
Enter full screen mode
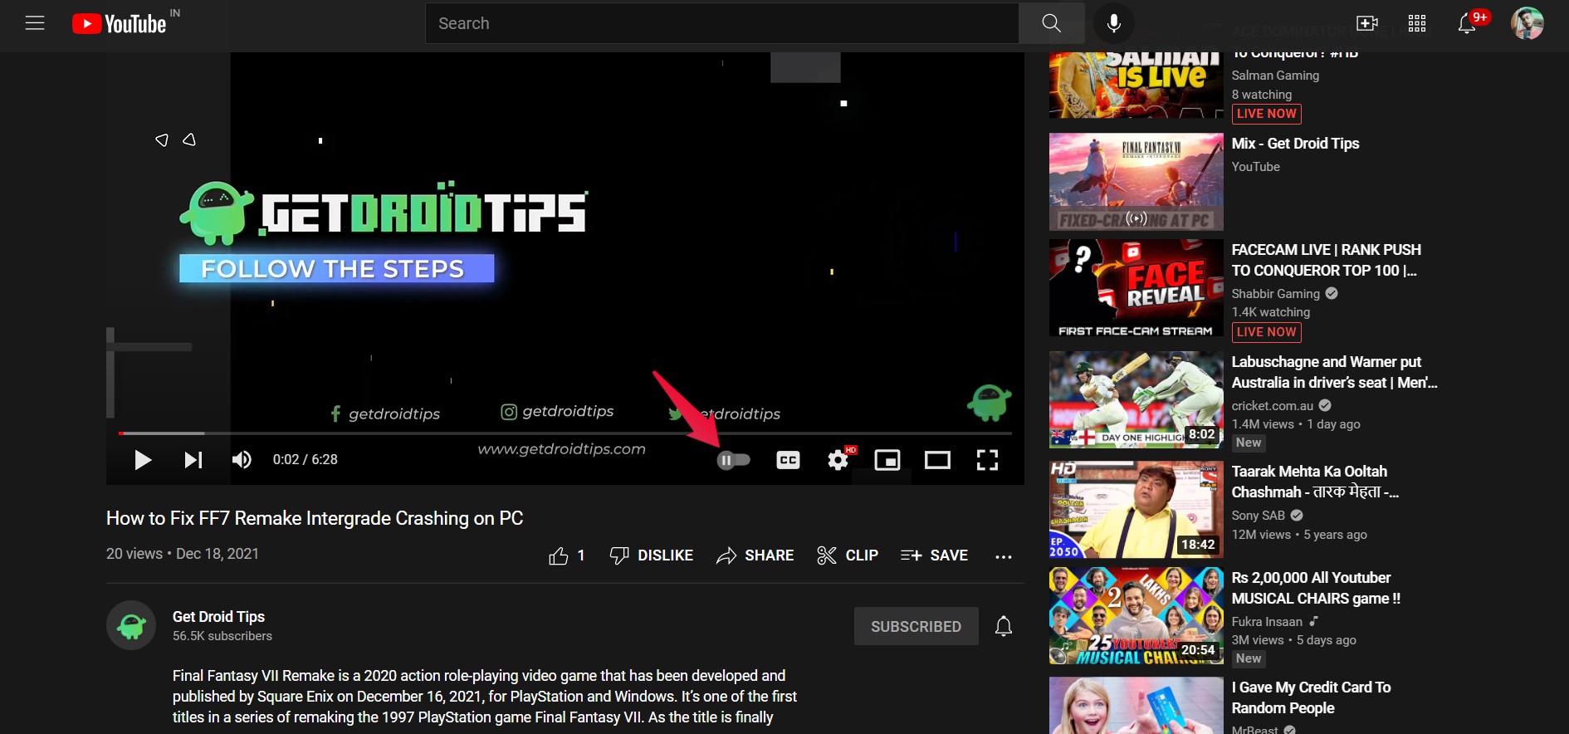tap(987, 460)
